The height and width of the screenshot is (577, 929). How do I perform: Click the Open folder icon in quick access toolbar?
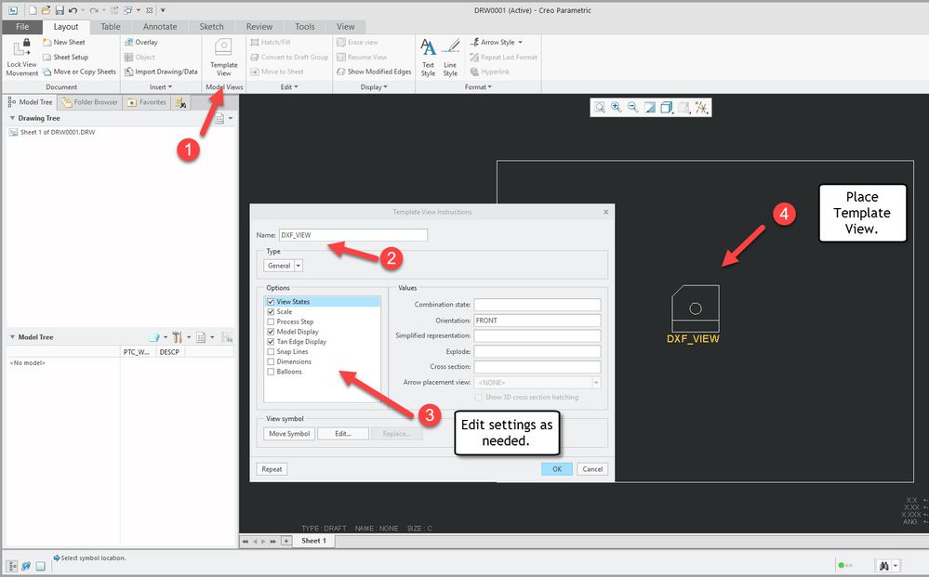point(46,10)
